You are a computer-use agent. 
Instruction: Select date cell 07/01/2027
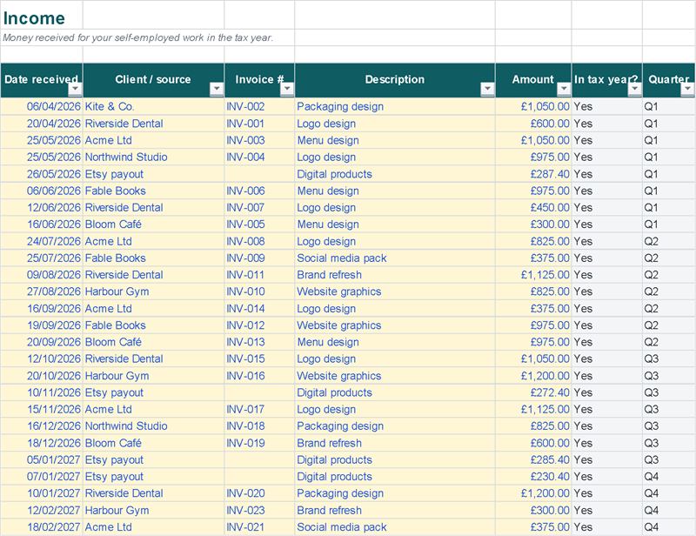[42, 477]
